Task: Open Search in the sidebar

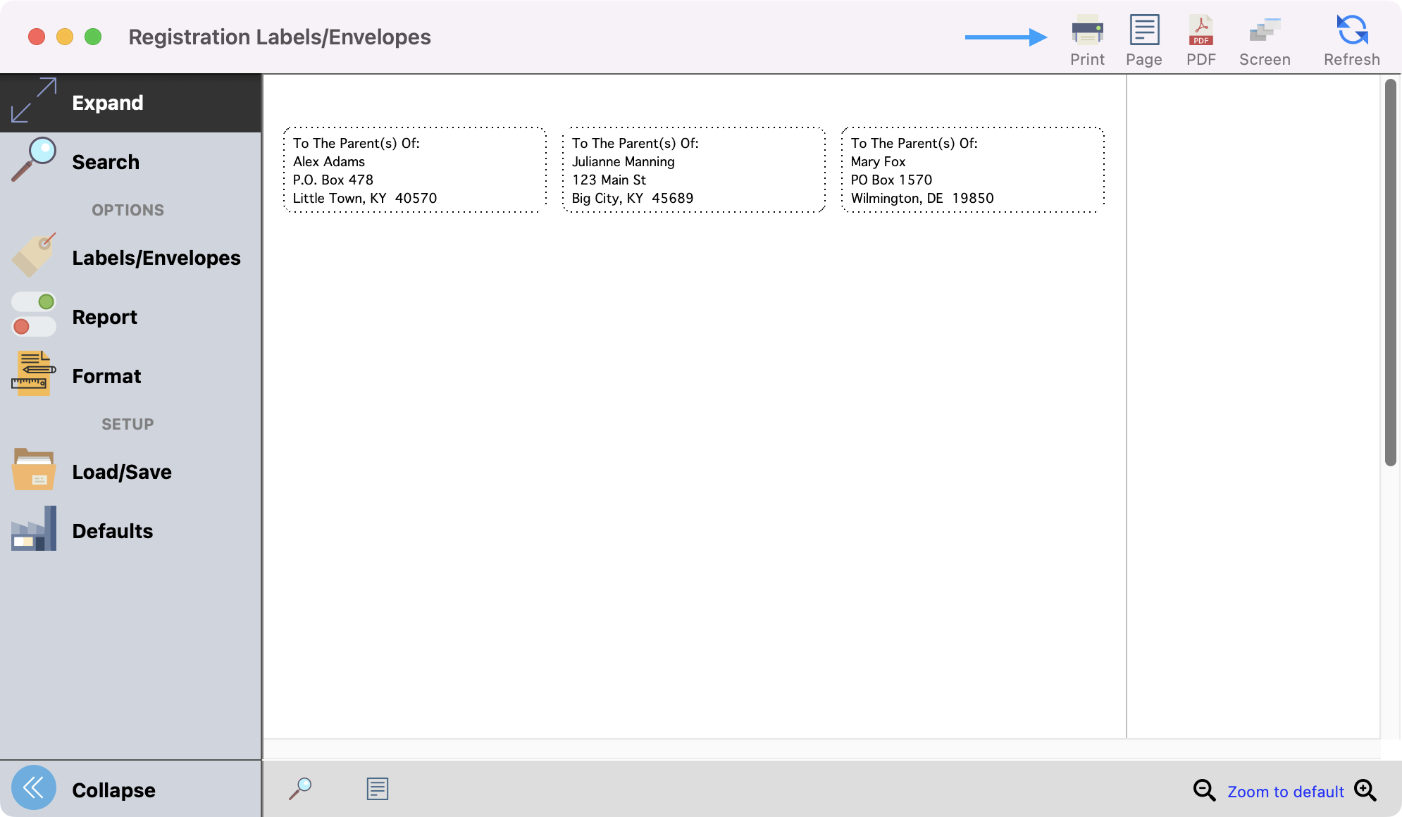Action: click(106, 162)
